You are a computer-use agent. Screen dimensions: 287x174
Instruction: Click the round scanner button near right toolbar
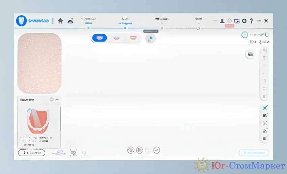pos(250,54)
